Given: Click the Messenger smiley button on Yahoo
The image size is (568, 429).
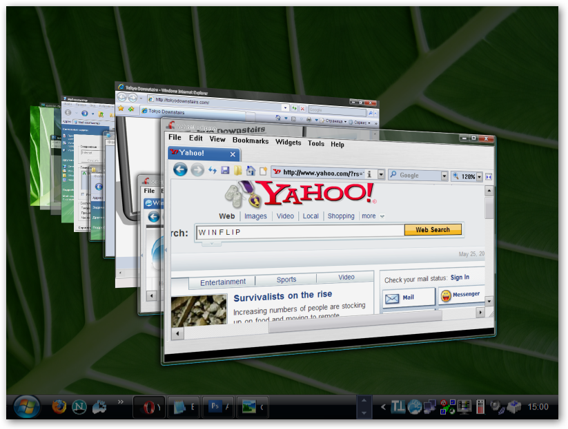Looking at the screenshot, I should 461,295.
